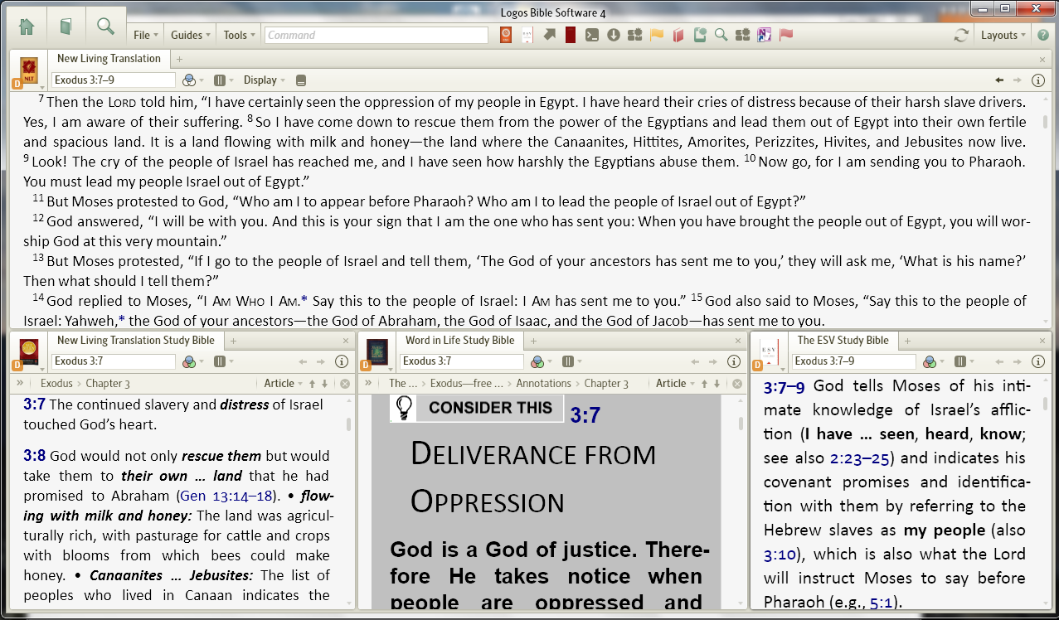This screenshot has width=1059, height=620.
Task: Select the New Living Translation Study Bible tab
Action: tap(136, 341)
